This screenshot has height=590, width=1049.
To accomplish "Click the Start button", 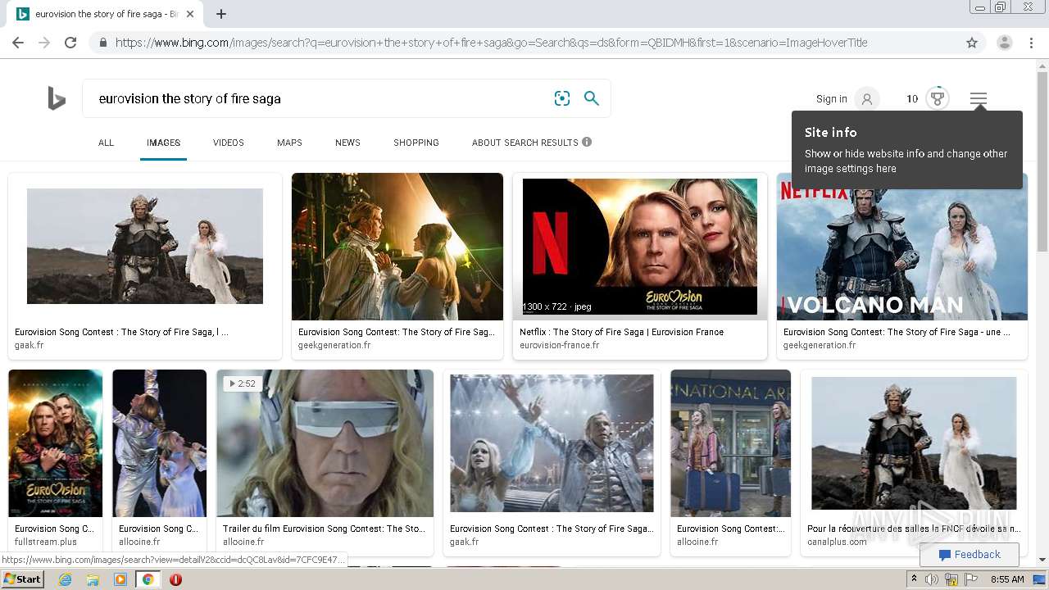I will tap(22, 579).
